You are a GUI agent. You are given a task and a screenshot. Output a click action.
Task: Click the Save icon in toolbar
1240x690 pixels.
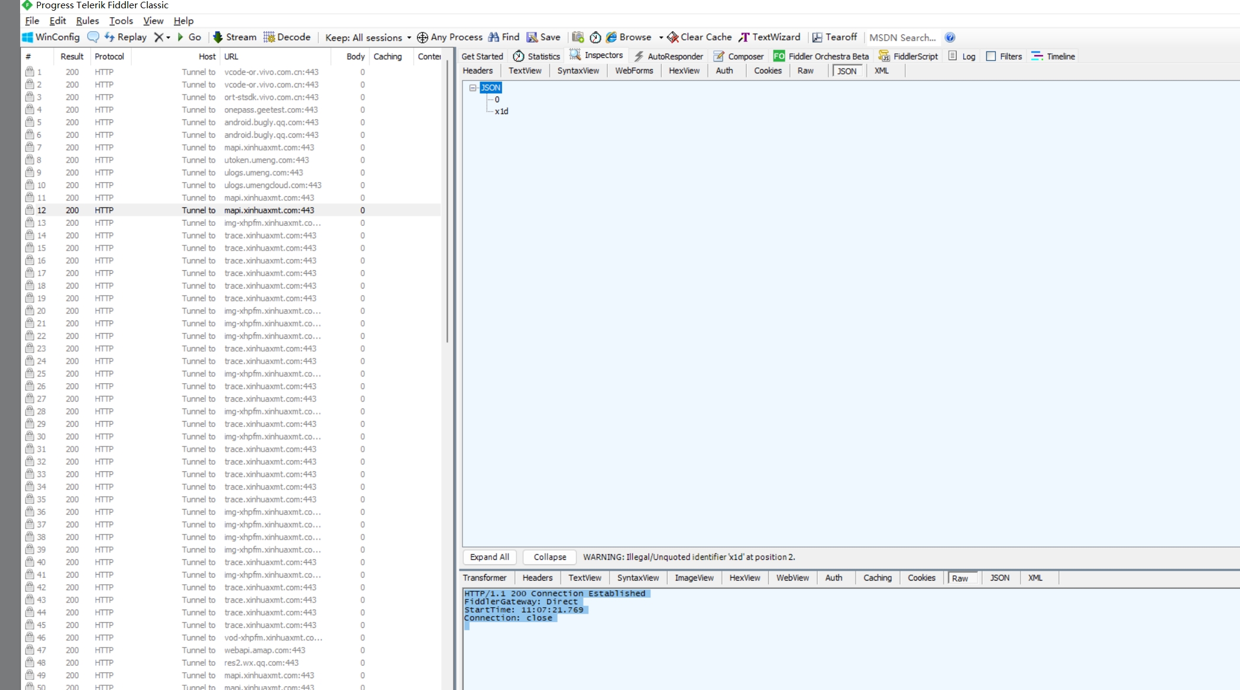pos(532,37)
